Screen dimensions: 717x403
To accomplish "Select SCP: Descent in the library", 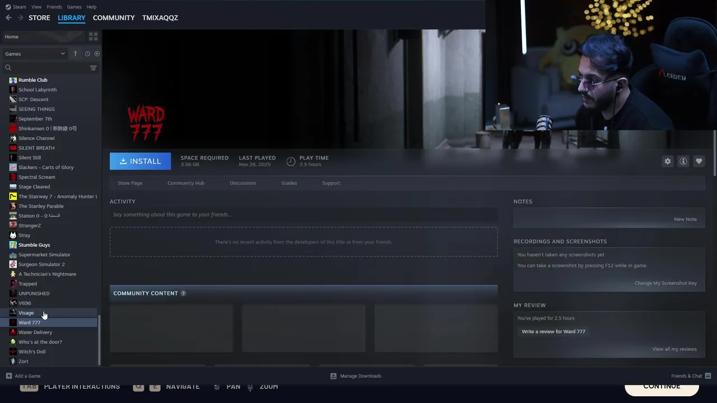I will click(34, 100).
